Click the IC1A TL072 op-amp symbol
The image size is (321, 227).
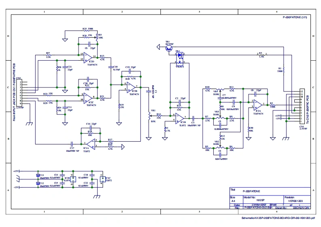pos(92,143)
